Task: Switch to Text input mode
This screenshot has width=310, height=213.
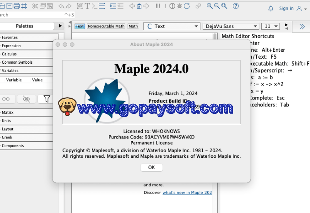Action: click(x=80, y=26)
